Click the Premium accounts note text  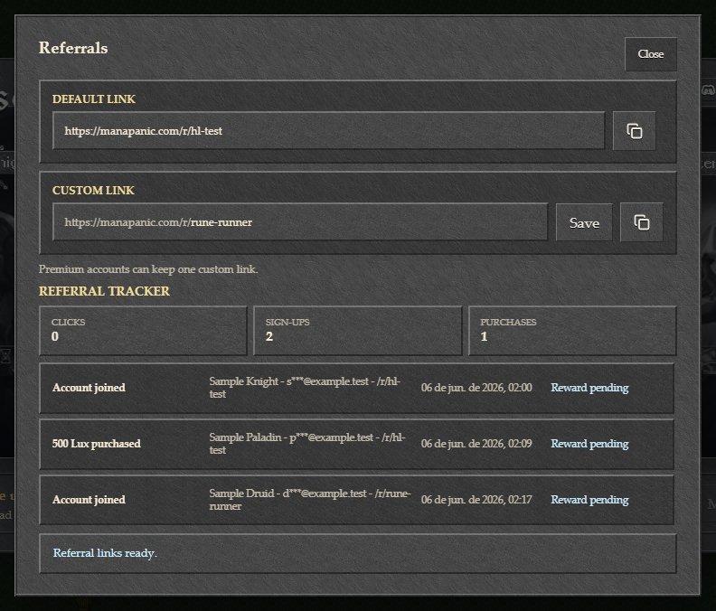tap(148, 269)
